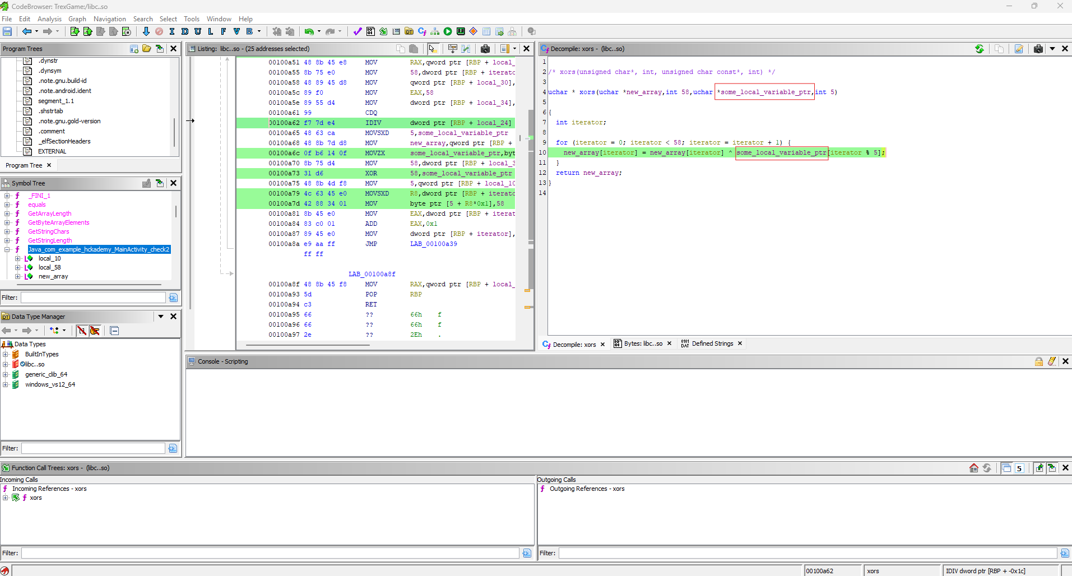The height and width of the screenshot is (576, 1072).
Task: Click the function 'F' toolbar icon
Action: 224,31
